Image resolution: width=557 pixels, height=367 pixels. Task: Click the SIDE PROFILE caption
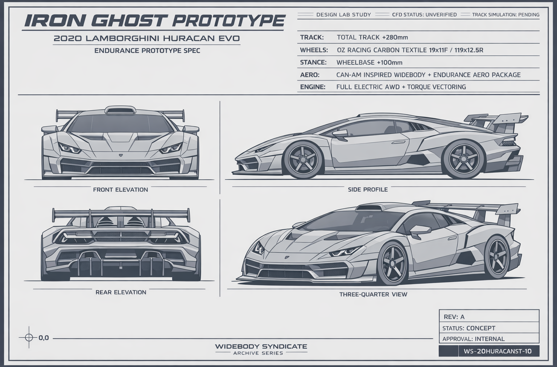[x=368, y=189]
